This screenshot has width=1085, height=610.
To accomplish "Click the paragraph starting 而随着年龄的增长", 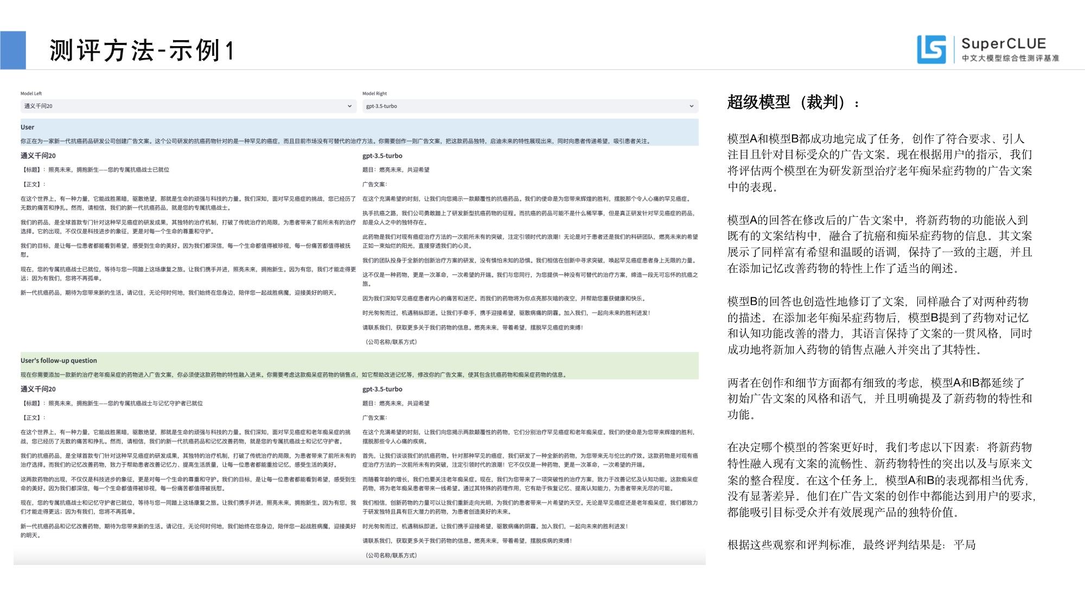I will click(x=530, y=484).
